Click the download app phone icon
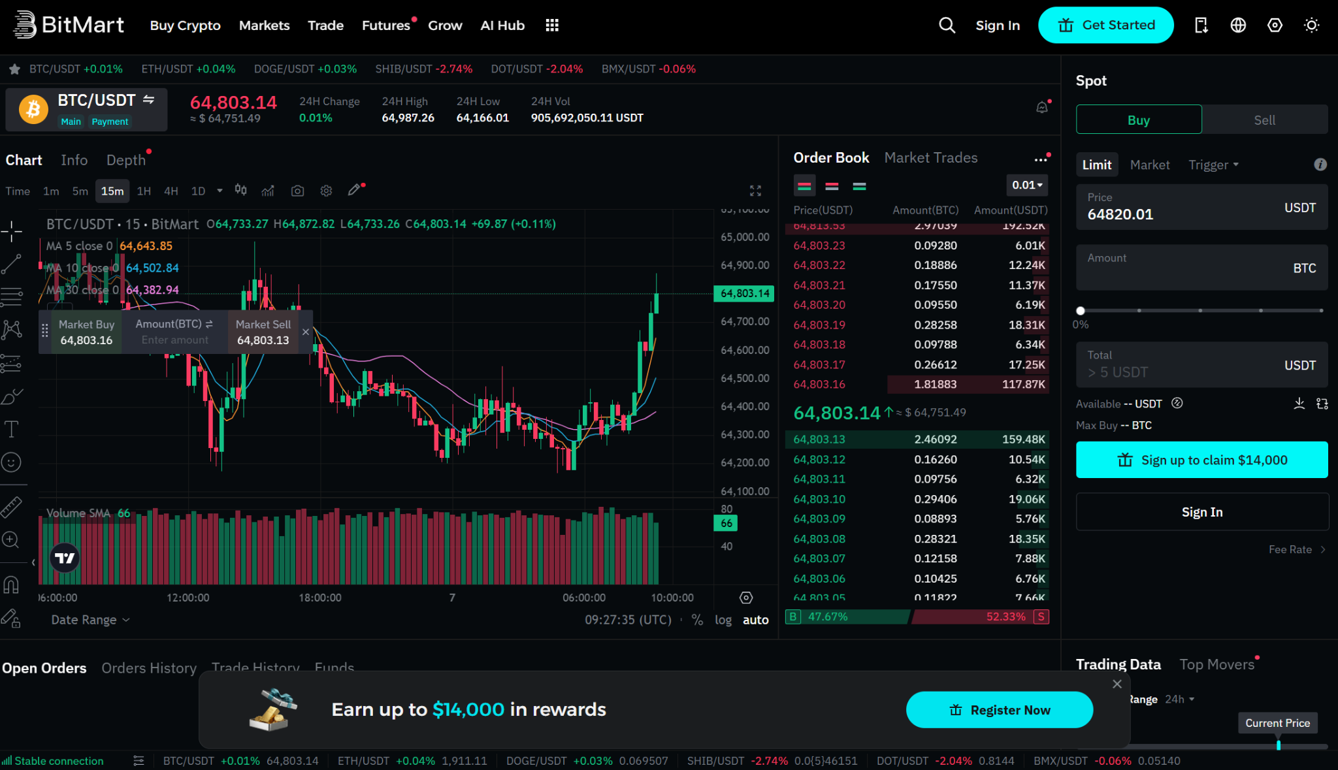 [1201, 25]
